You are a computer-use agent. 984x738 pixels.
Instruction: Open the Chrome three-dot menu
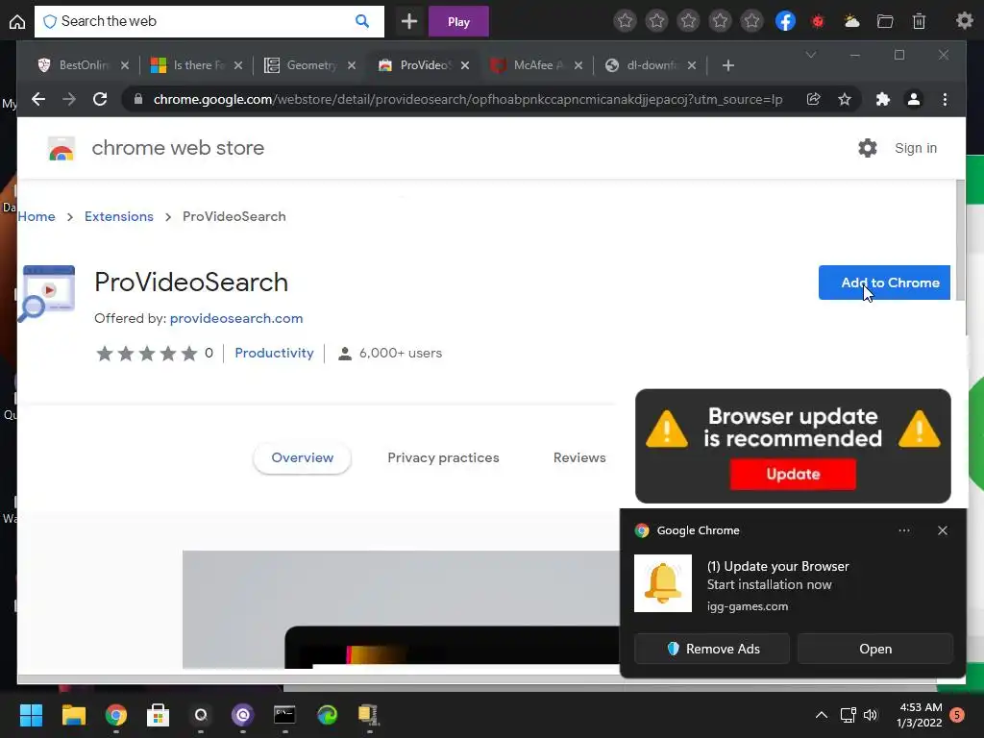point(946,99)
